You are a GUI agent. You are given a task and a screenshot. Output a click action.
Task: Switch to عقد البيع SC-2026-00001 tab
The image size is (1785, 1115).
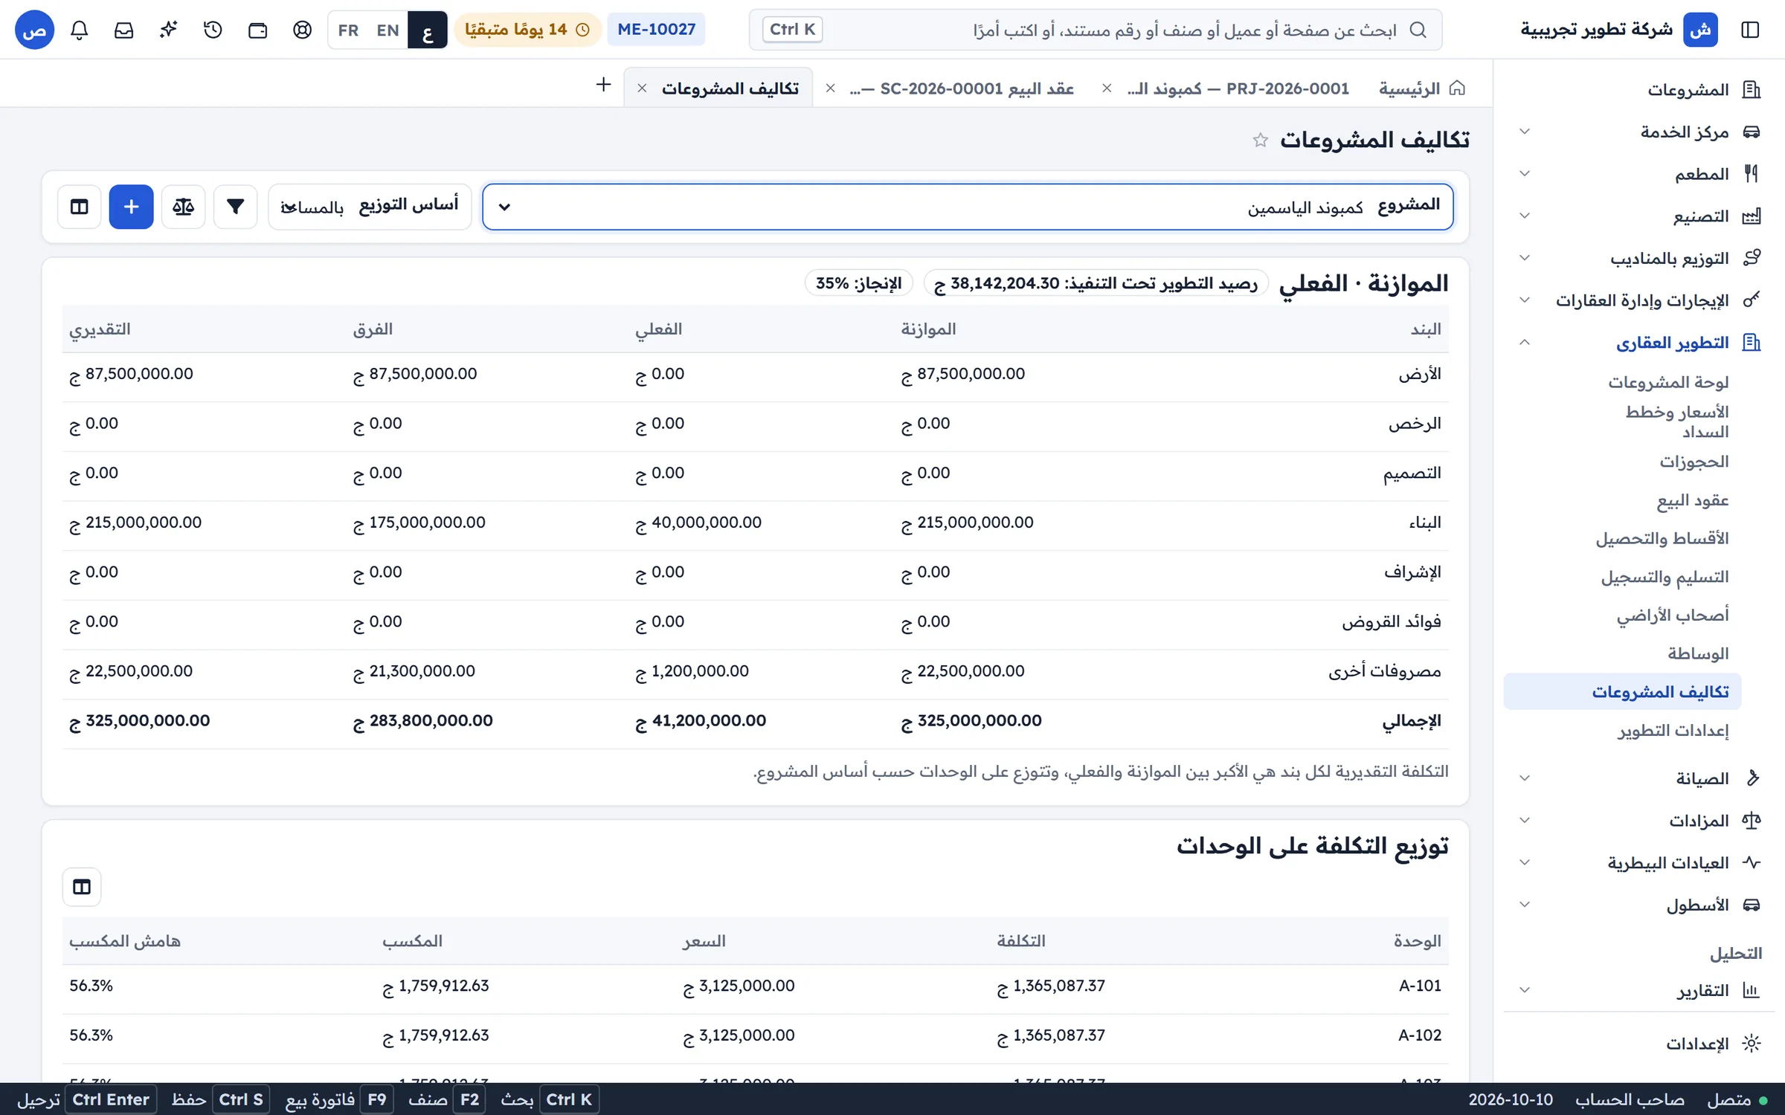[x=962, y=88]
